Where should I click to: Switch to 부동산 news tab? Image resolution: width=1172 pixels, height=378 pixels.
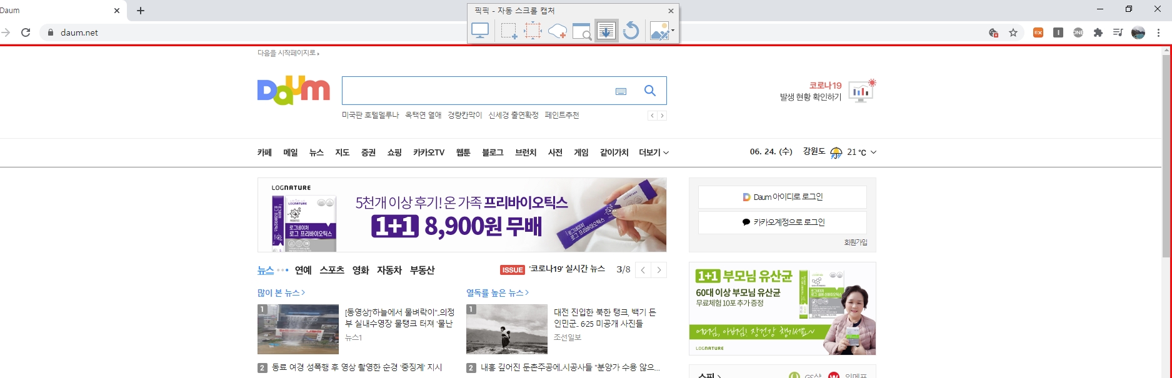click(x=422, y=270)
